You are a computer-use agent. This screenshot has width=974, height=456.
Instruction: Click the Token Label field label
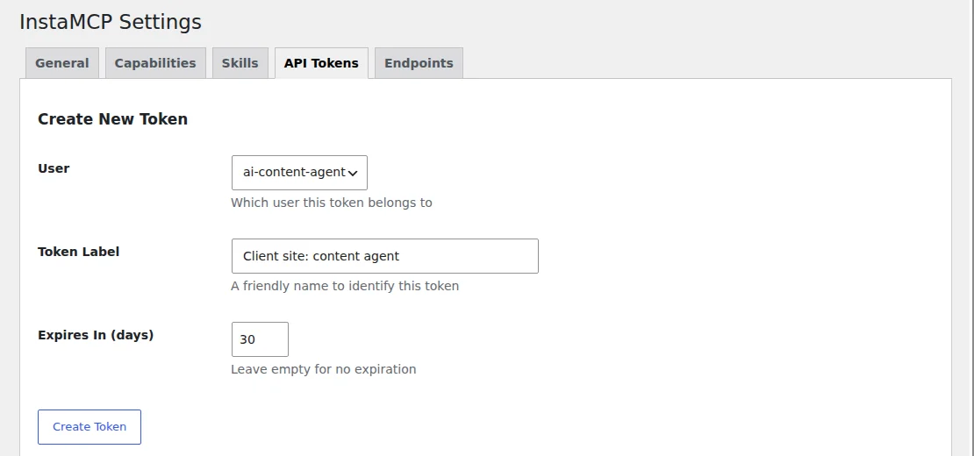tap(79, 252)
